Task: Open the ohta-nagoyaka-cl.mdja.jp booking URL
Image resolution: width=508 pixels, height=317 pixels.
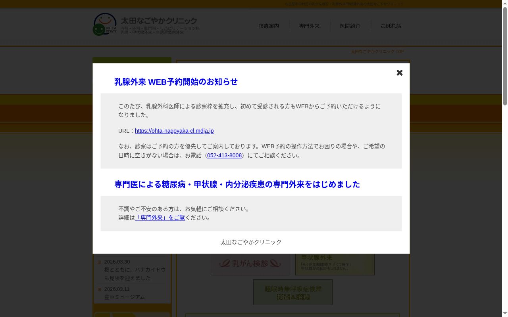Action: (174, 131)
